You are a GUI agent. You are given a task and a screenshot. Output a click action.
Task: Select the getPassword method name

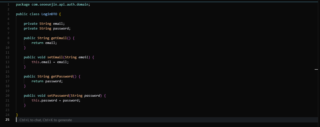pos(62,77)
